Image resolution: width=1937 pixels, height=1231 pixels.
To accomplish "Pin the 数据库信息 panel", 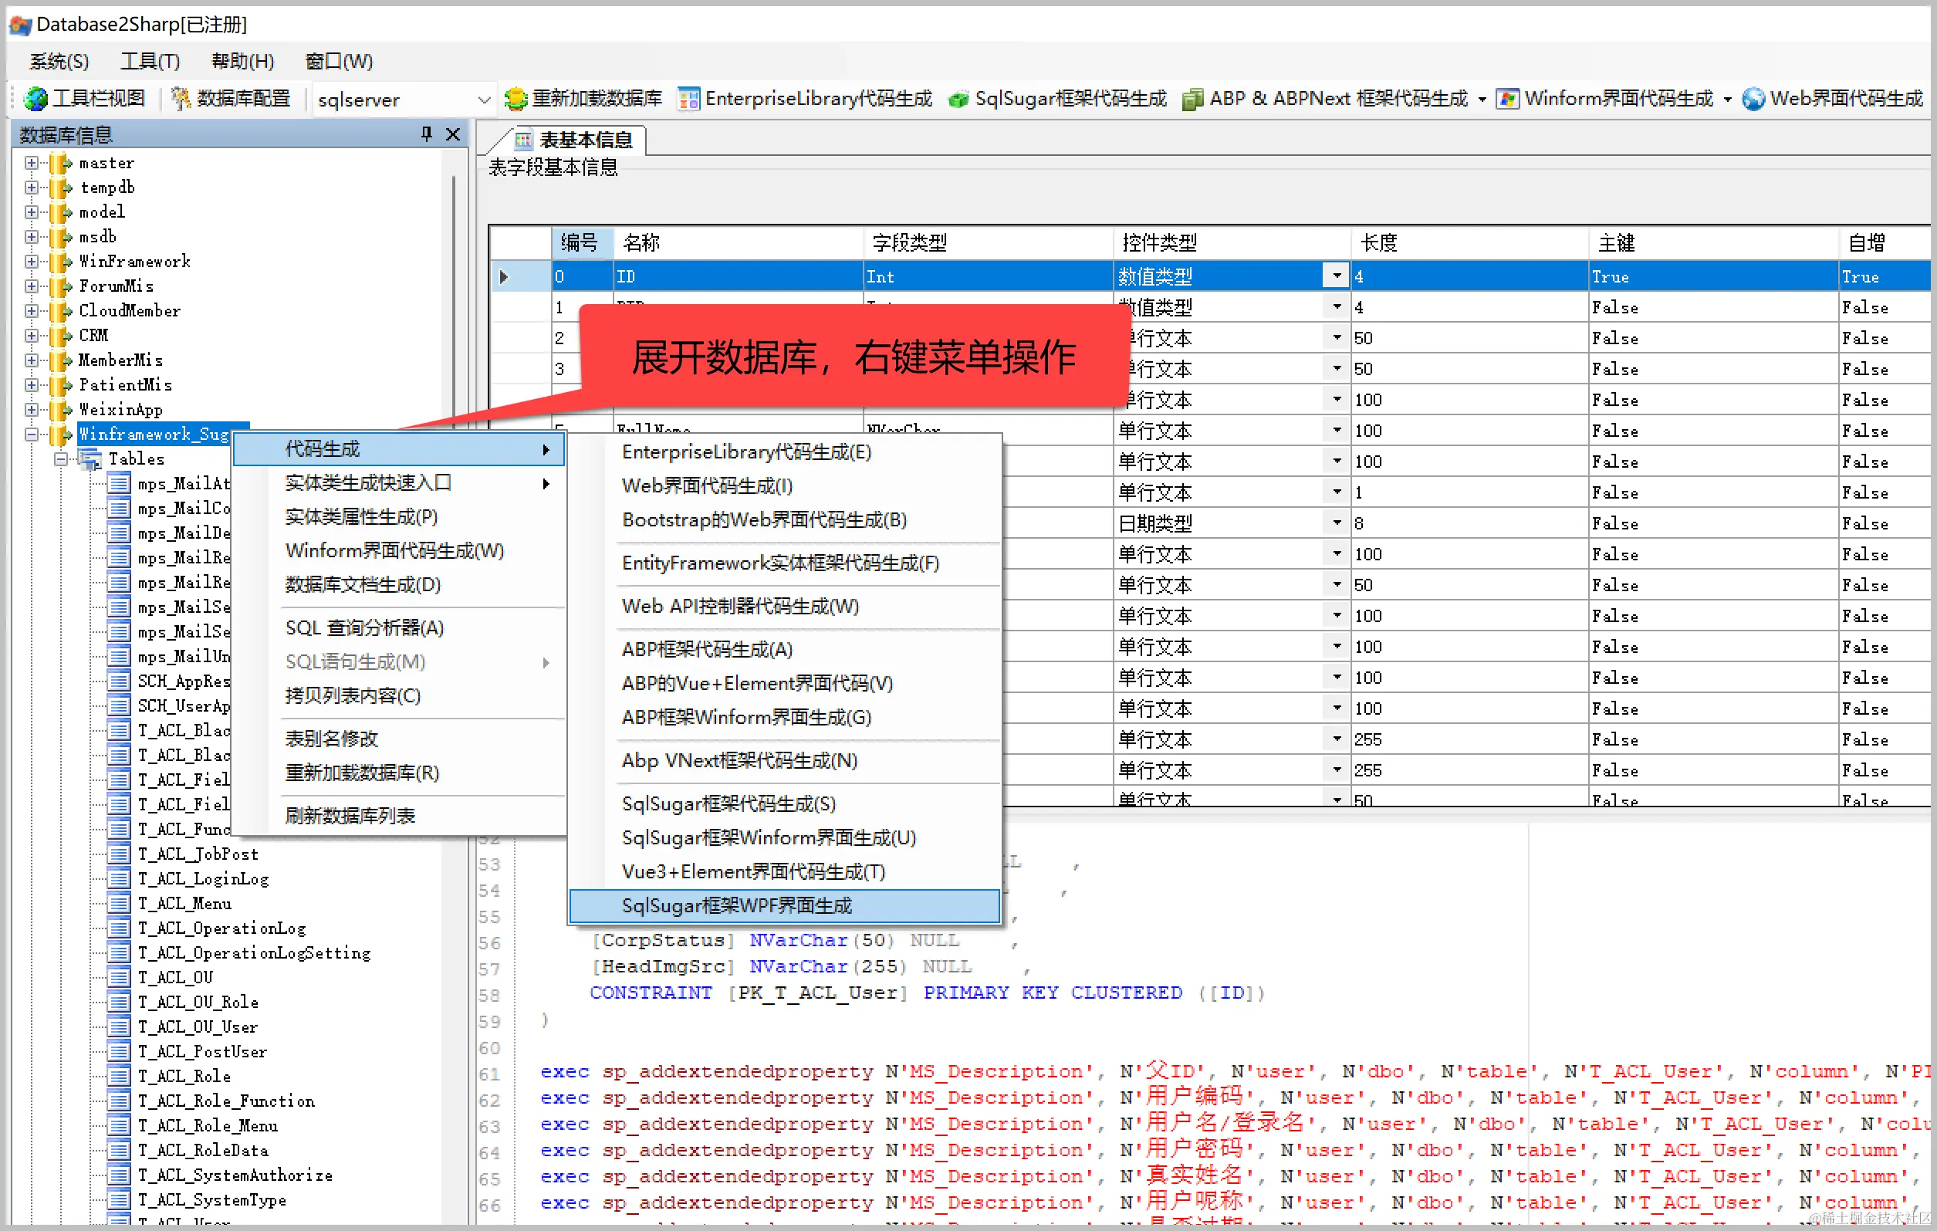I will (x=426, y=134).
